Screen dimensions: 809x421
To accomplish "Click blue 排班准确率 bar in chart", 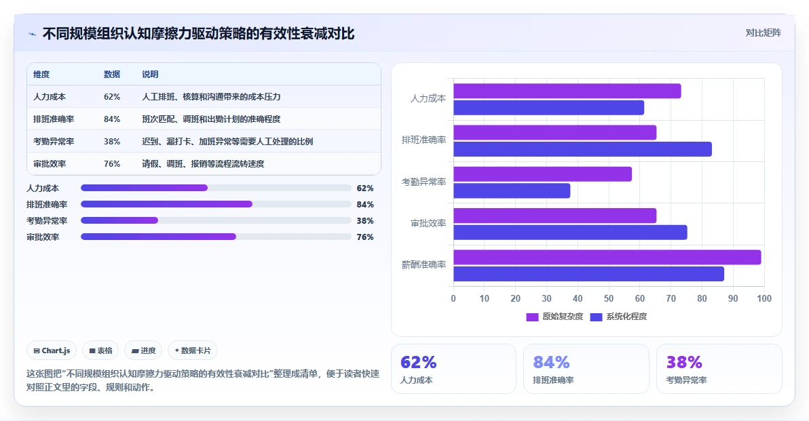I will click(x=582, y=149).
